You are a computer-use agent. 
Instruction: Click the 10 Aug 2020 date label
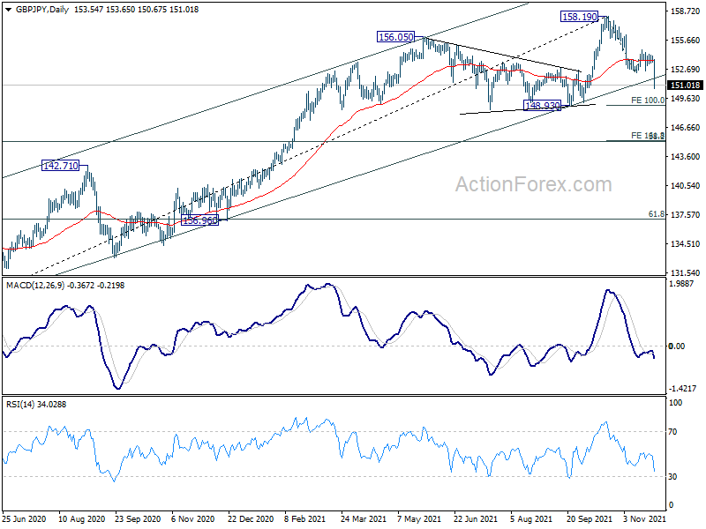81,518
